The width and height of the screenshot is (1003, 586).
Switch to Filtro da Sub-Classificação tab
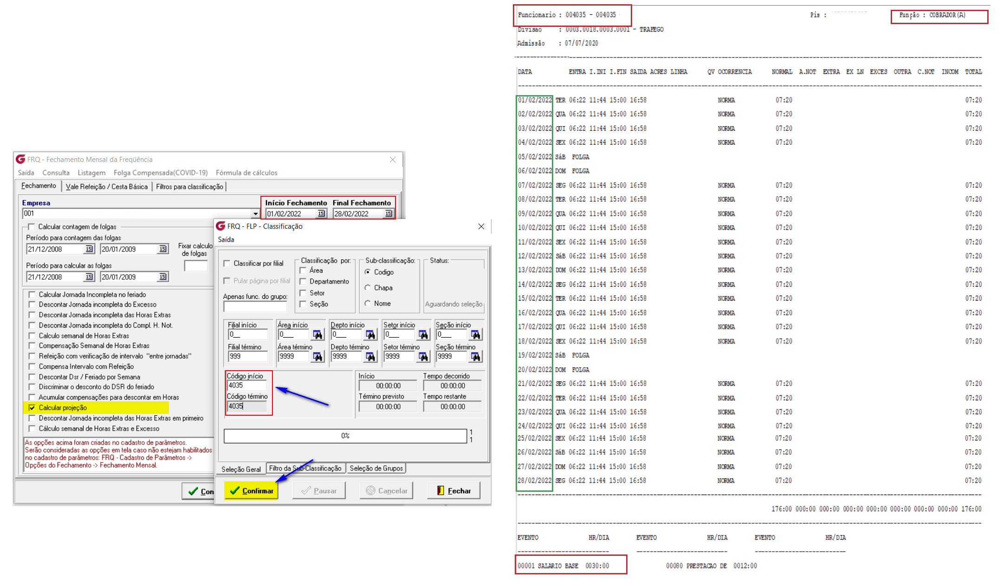tap(305, 469)
